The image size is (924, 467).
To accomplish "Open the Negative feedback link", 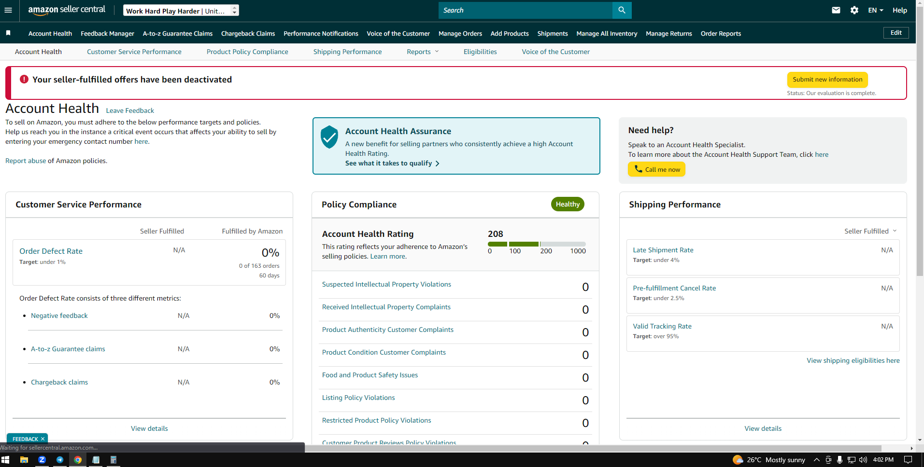I will 59,316.
